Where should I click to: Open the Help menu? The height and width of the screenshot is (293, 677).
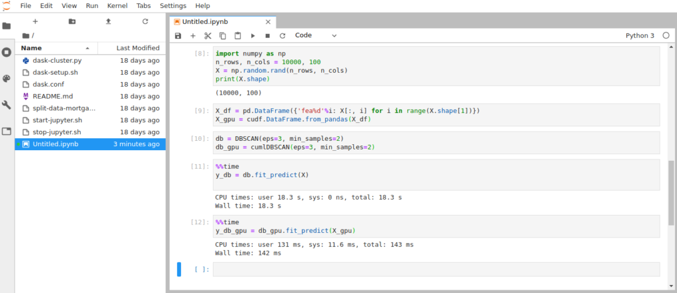[x=202, y=5]
